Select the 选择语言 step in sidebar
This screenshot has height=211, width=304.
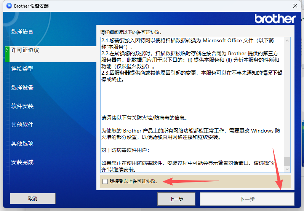pos(22,31)
